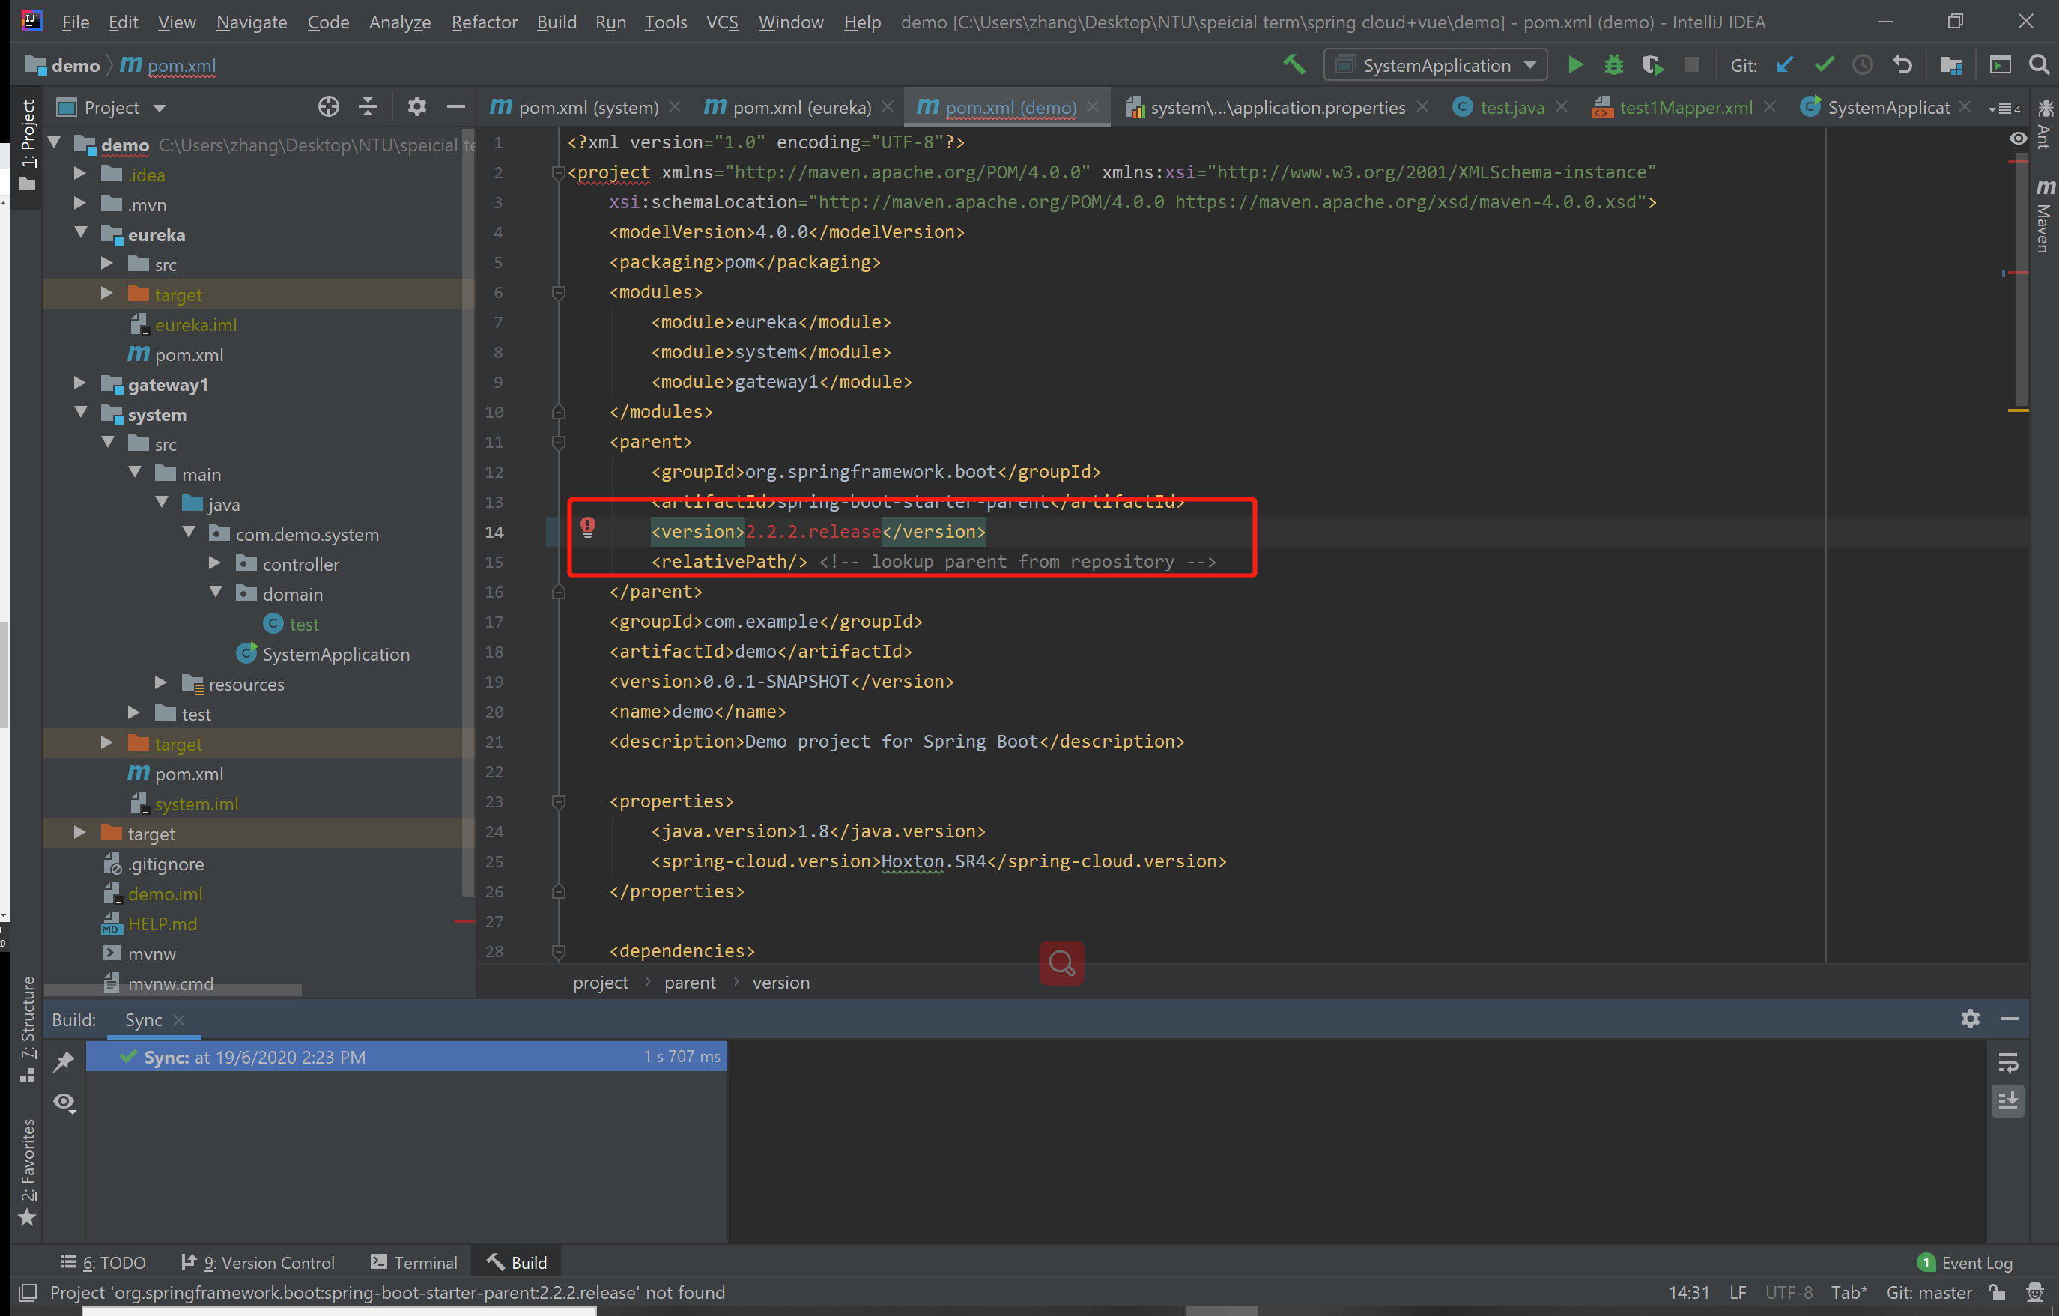Screen dimensions: 2059x1316
Task: Expand the controller package
Action: pos(215,563)
